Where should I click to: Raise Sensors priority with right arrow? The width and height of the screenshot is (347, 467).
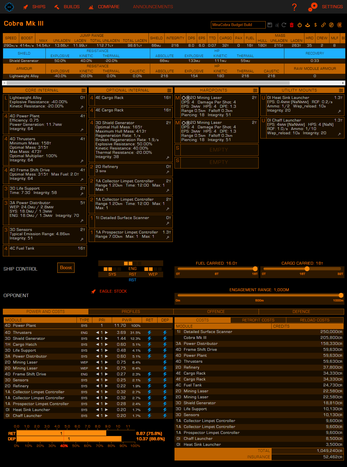pos(106,380)
